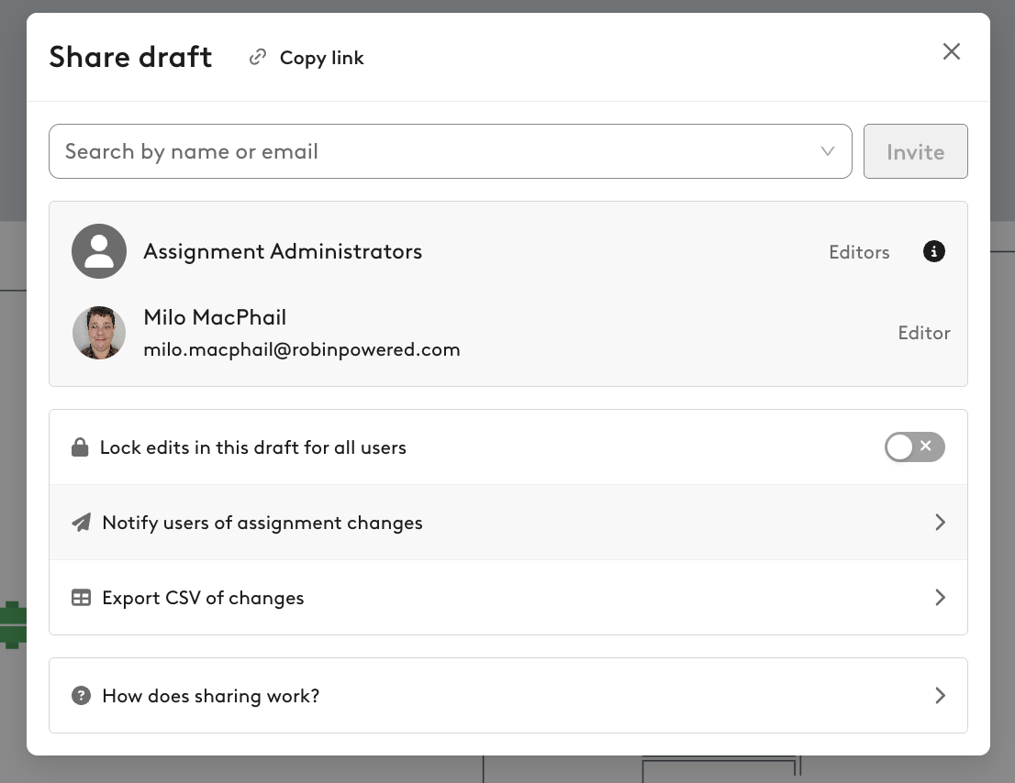Click the Invite button

pyautogui.click(x=915, y=151)
